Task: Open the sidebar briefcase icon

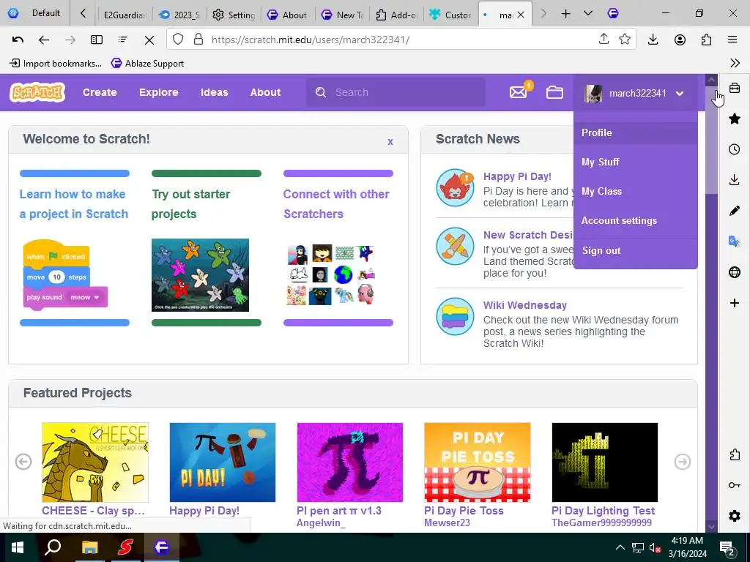Action: [x=735, y=88]
